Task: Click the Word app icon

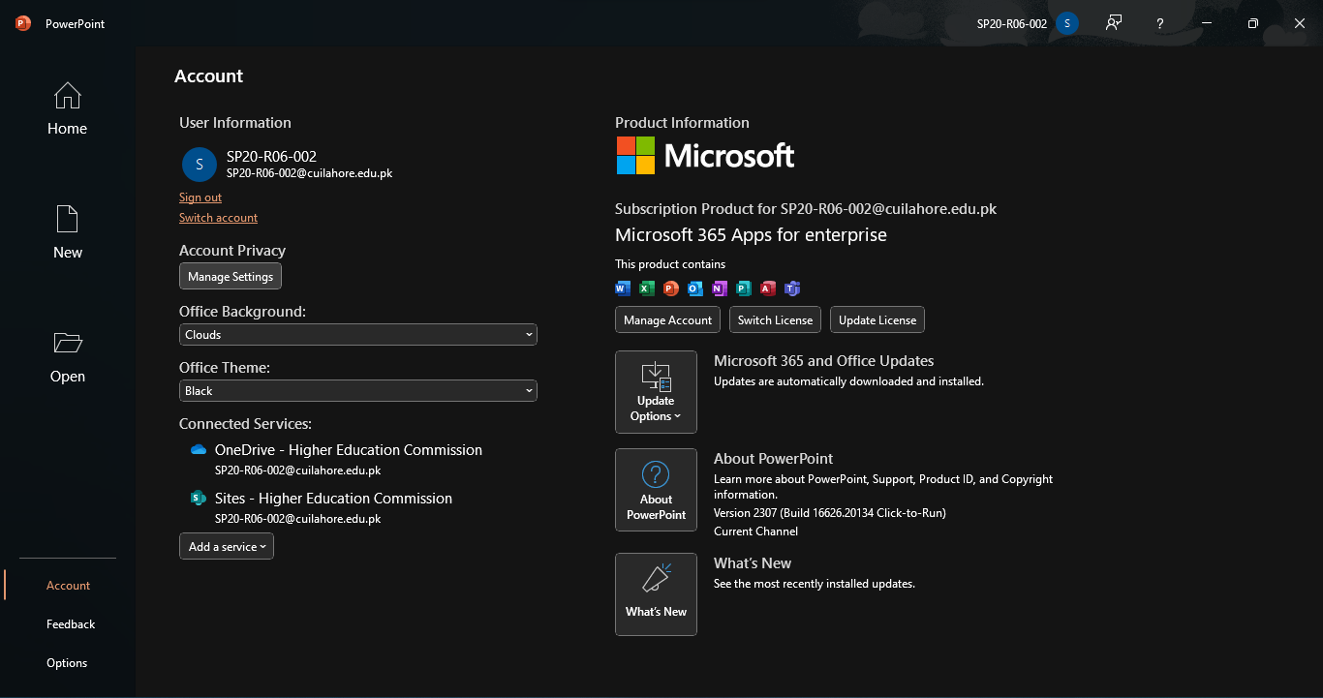Action: 623,288
